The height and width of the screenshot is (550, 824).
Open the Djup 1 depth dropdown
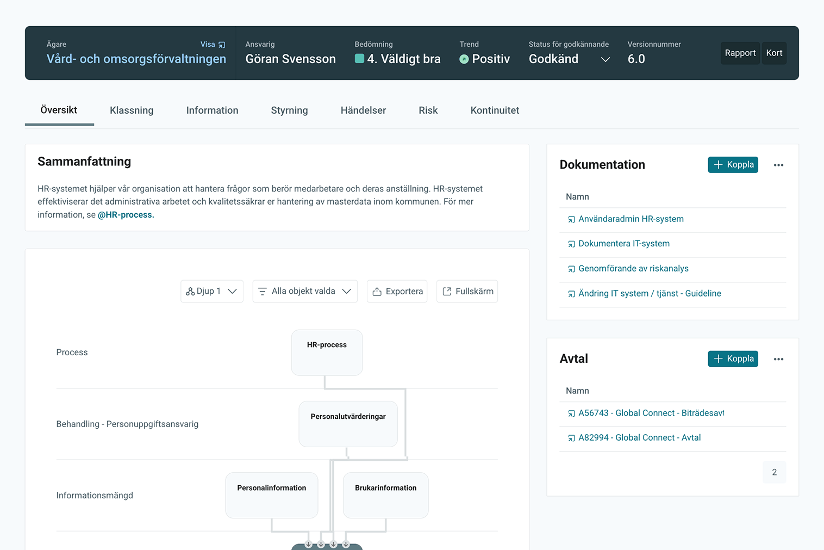pos(211,292)
